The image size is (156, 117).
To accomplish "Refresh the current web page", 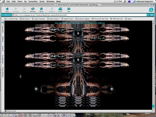I will point(33,10).
